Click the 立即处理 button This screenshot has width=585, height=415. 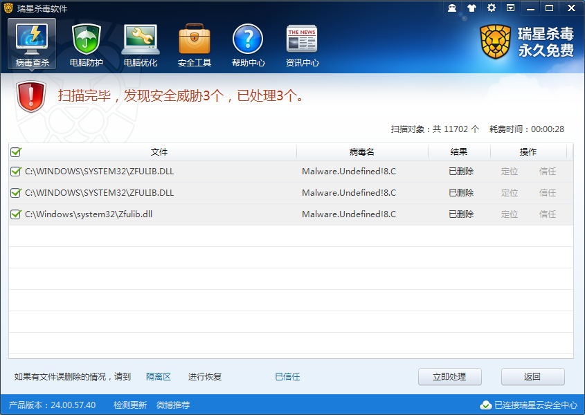pyautogui.click(x=449, y=376)
